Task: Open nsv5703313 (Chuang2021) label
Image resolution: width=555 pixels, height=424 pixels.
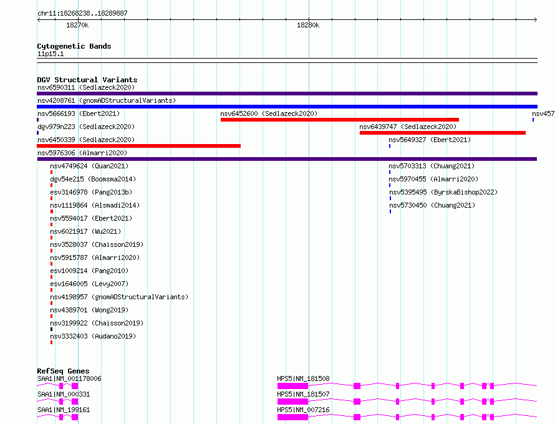Action: (x=432, y=166)
